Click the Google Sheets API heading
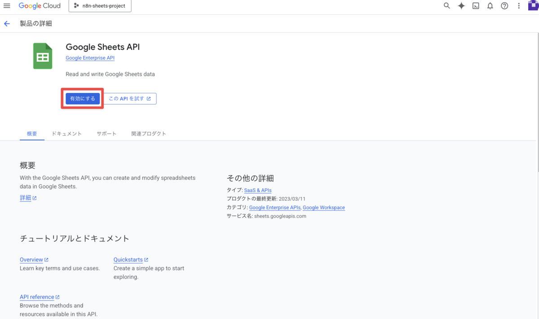The width and height of the screenshot is (539, 319). (102, 47)
